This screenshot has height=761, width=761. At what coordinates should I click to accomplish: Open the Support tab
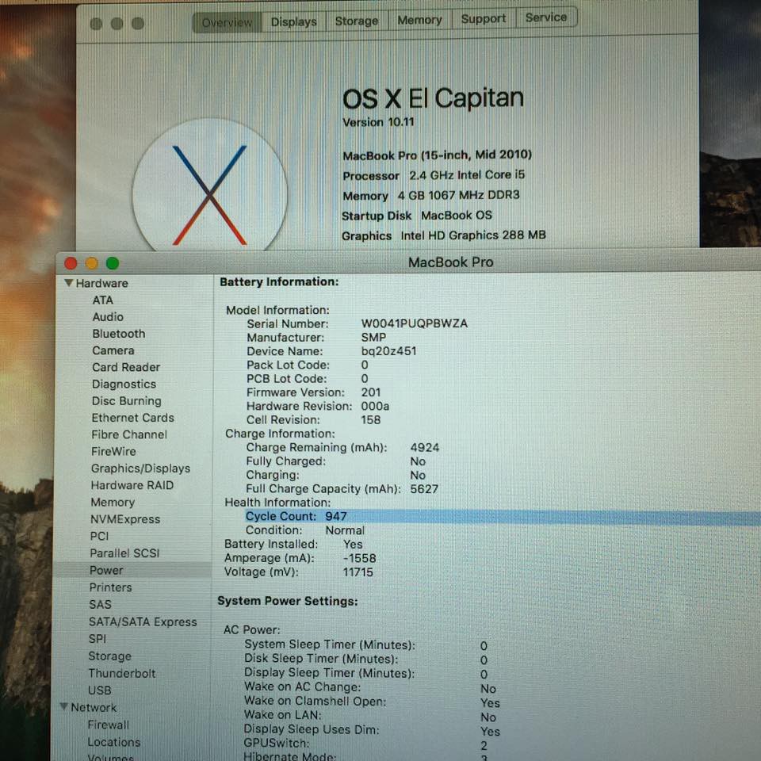coord(484,19)
